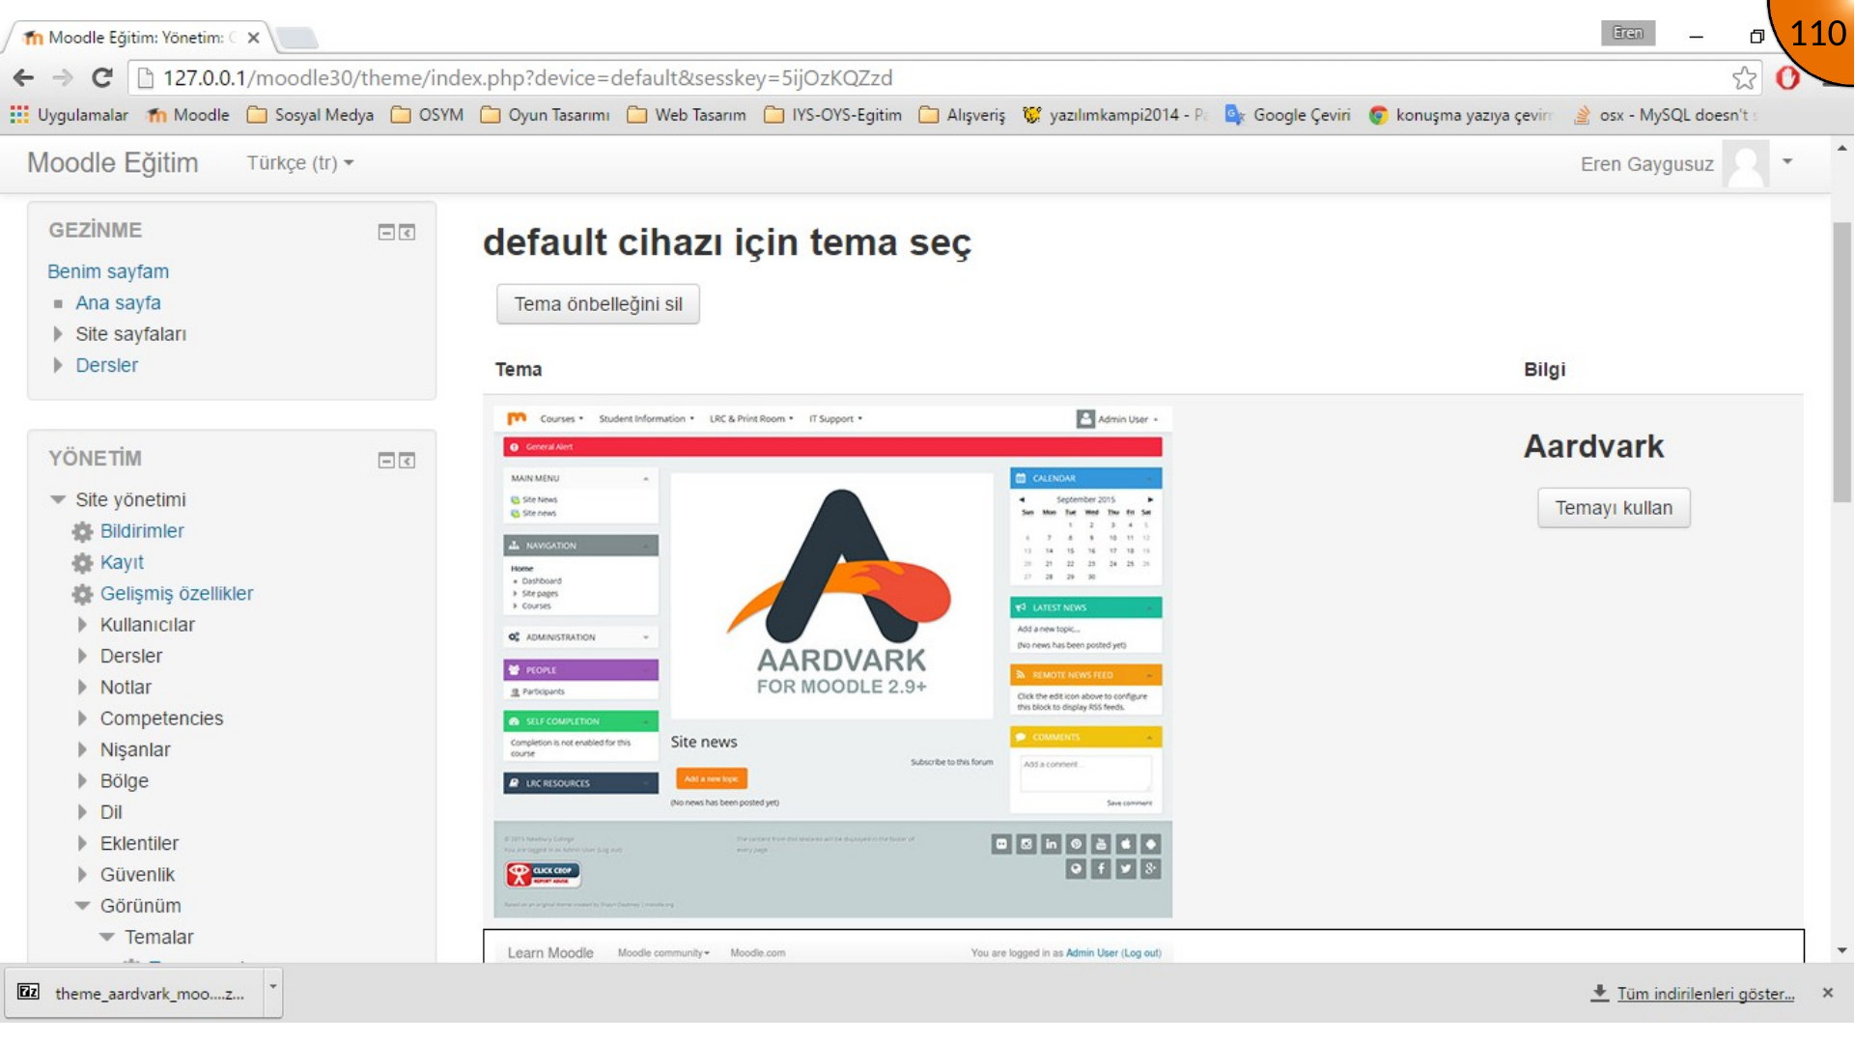Collapse the Gezinme block with minus icon

(x=386, y=232)
